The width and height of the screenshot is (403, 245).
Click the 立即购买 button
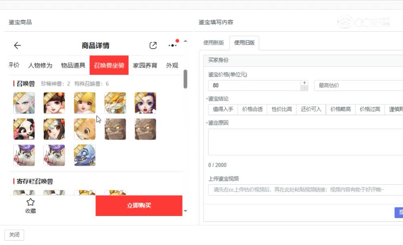[139, 205]
